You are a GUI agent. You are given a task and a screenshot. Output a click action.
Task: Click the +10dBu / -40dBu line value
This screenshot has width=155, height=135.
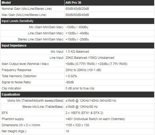[77, 33]
